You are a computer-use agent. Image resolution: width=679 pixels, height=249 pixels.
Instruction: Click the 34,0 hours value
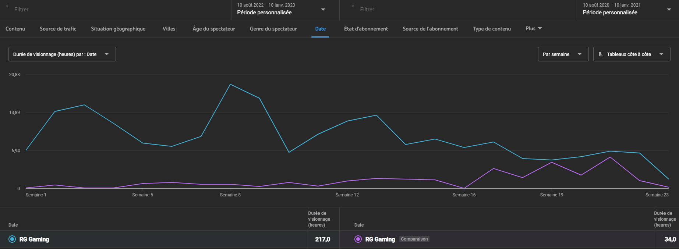(x=670, y=239)
